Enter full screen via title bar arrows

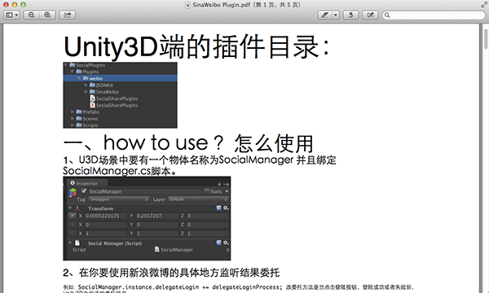(x=483, y=5)
